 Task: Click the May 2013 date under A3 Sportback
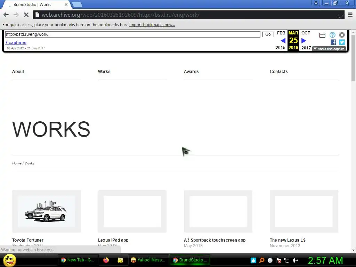193,246
